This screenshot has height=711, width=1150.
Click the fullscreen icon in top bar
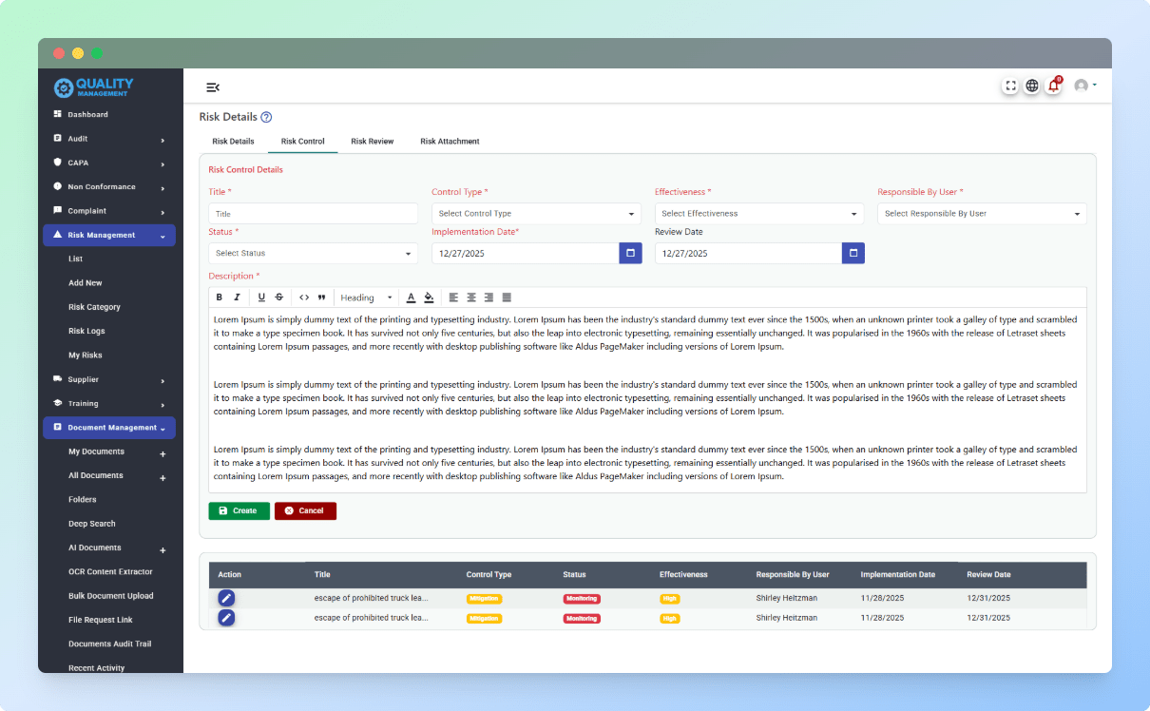(x=1010, y=86)
